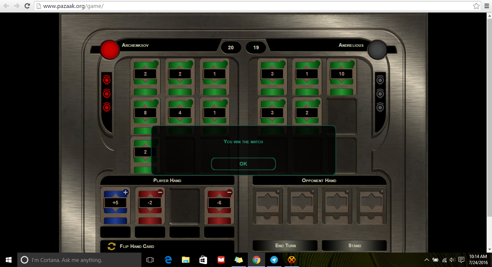Select the blue +5 hand card

115,206
